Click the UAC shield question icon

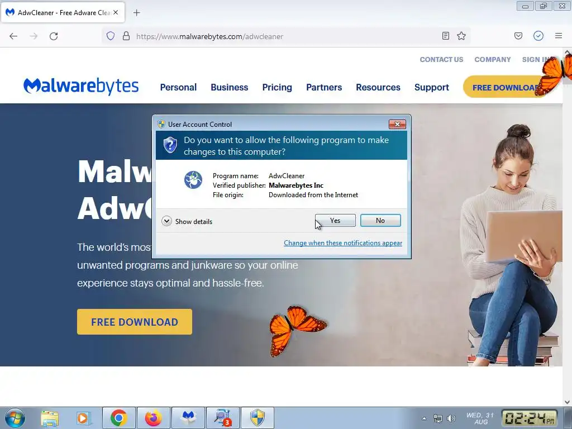[170, 145]
